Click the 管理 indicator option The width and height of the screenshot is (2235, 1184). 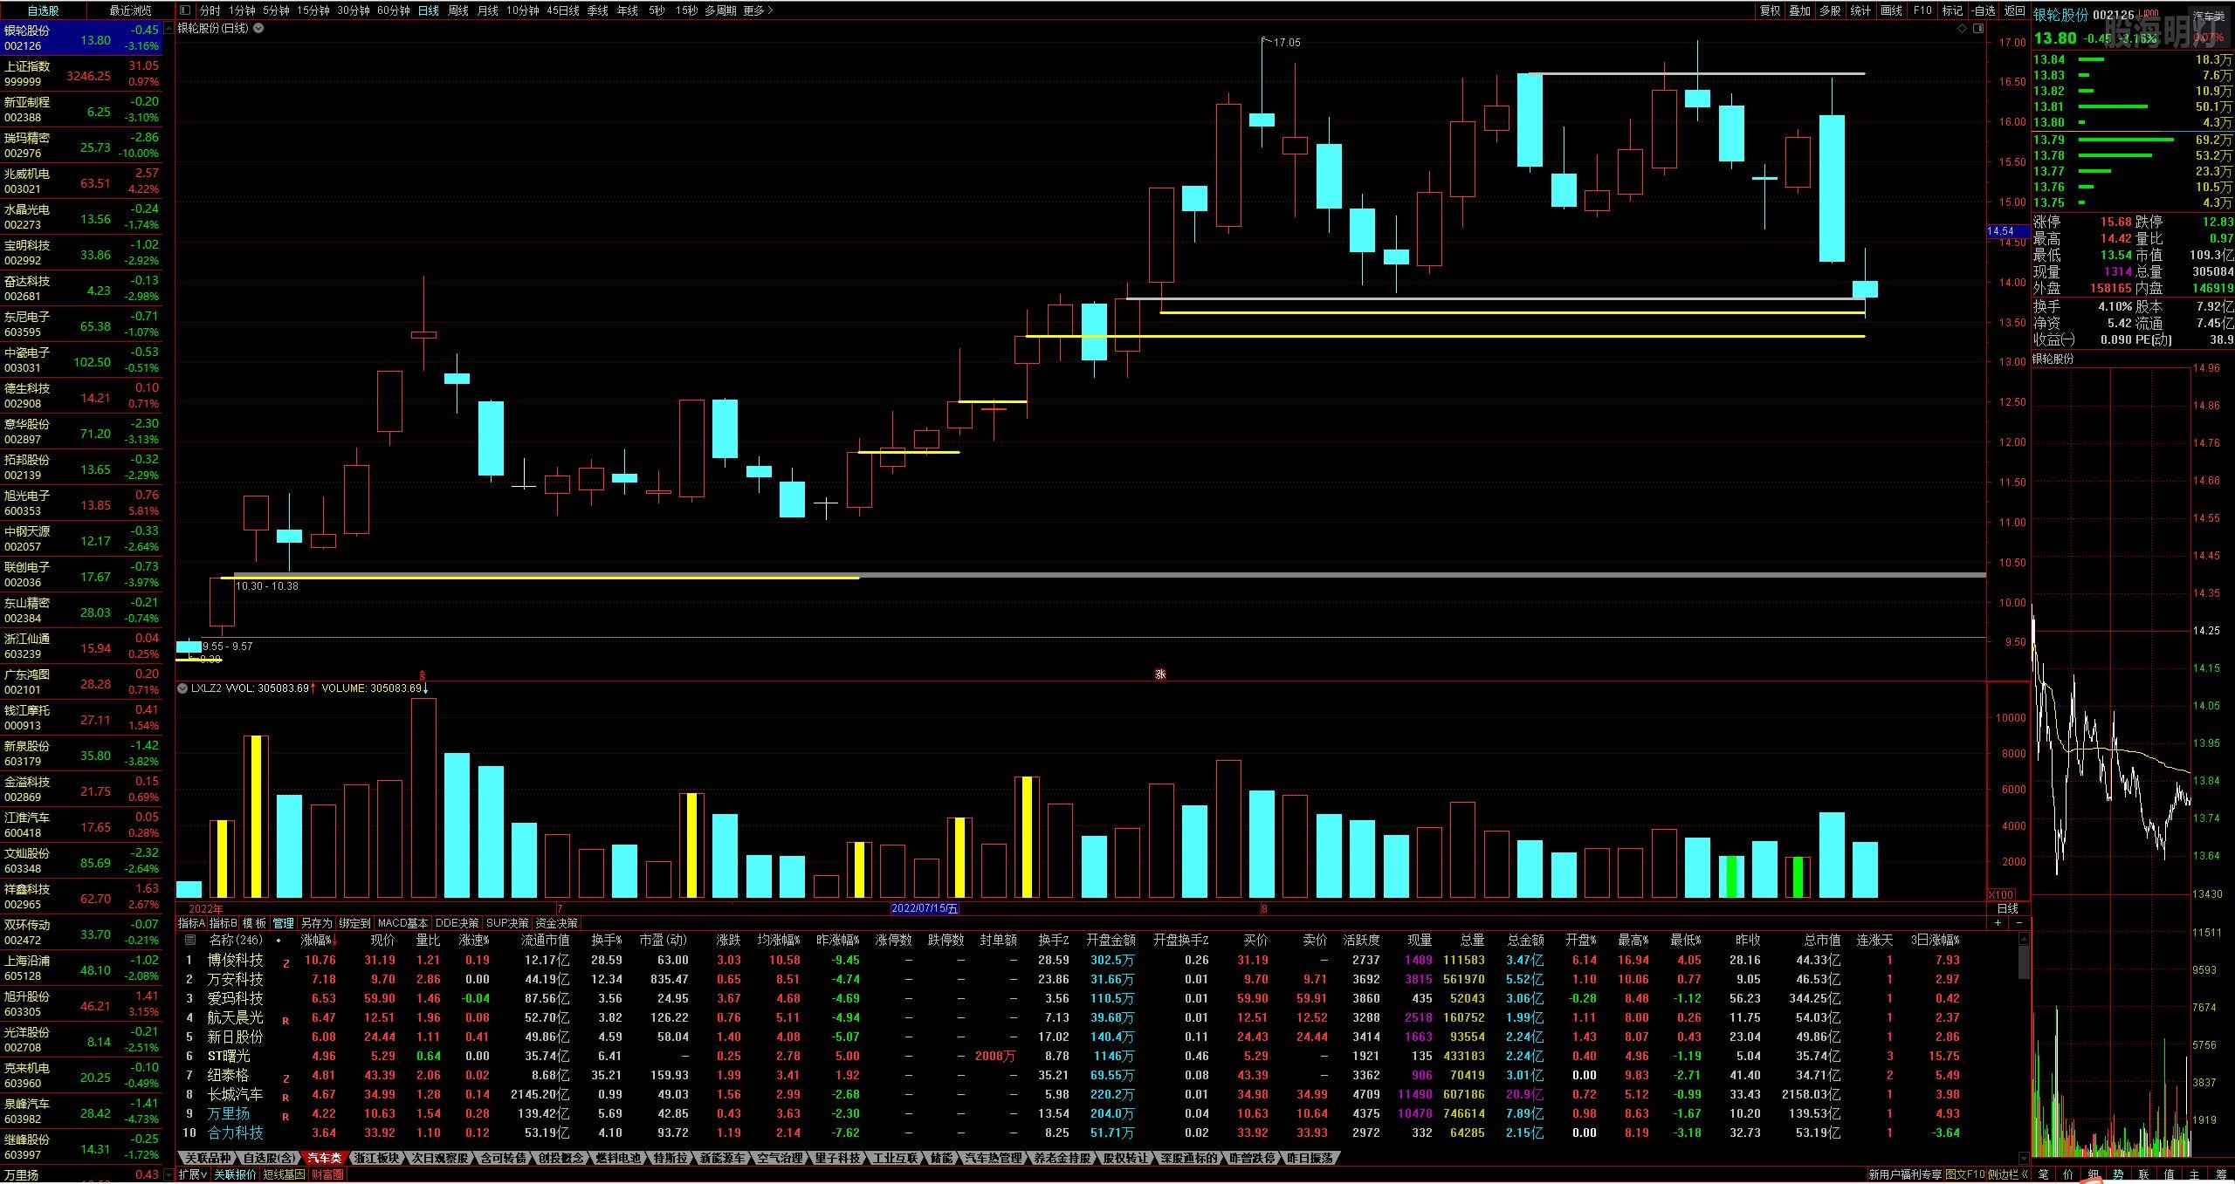click(x=284, y=923)
